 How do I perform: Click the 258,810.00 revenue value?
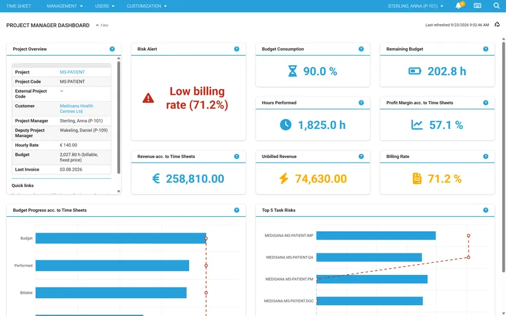point(195,179)
